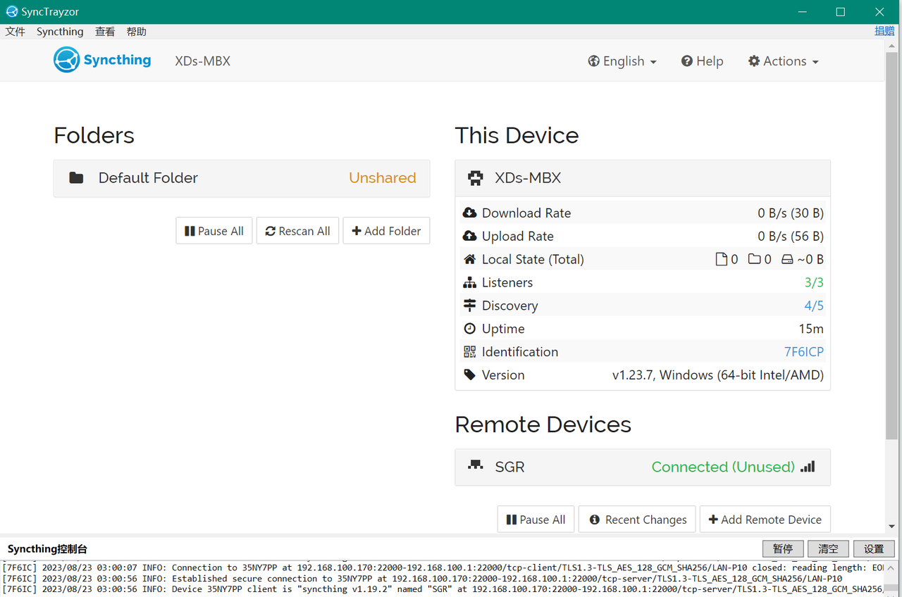Click the Unshared folder status text

[x=383, y=178]
